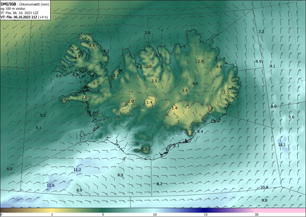This screenshot has height=217, width=306.
Task: Click the 5.3 value label
Action: 43,115
